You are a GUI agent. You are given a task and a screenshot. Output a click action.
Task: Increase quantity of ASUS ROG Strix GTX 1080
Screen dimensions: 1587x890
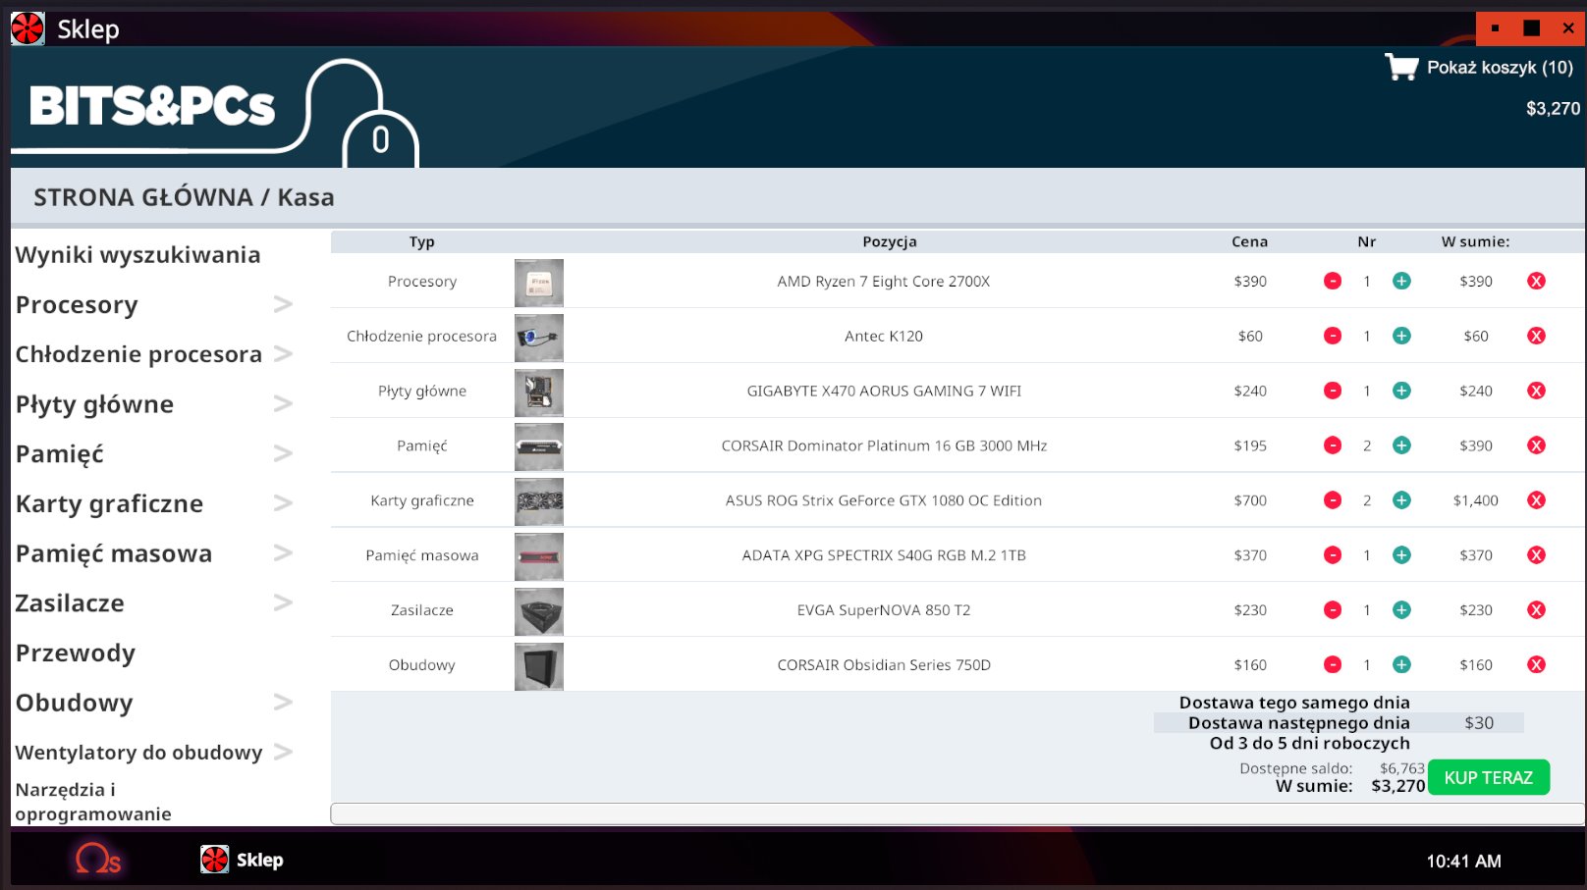click(x=1401, y=501)
